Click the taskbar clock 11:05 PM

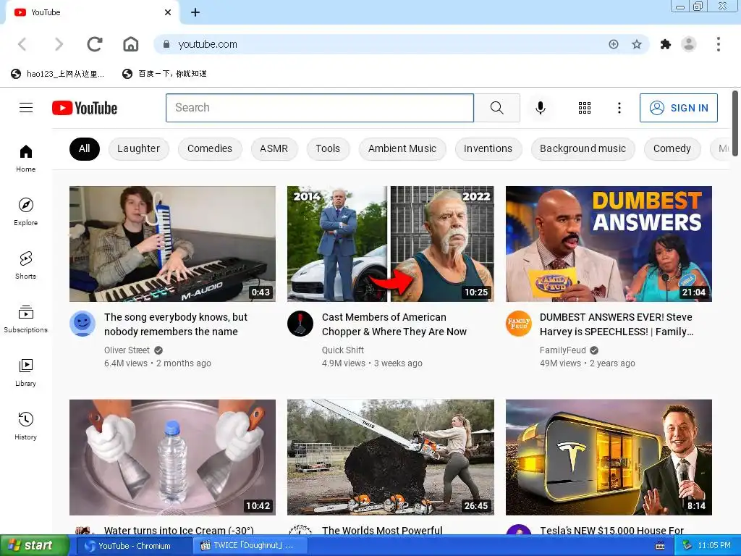714,546
